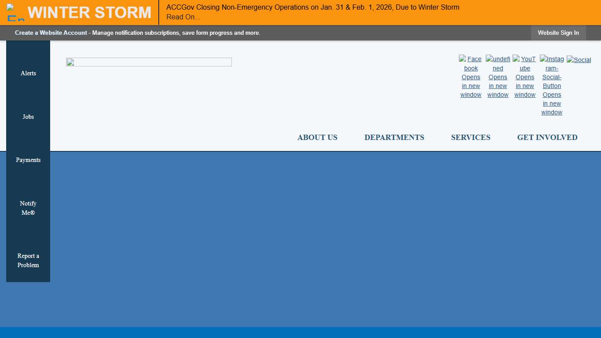Expand the About Us dropdown
Screen dimensions: 601x338
tap(317, 137)
